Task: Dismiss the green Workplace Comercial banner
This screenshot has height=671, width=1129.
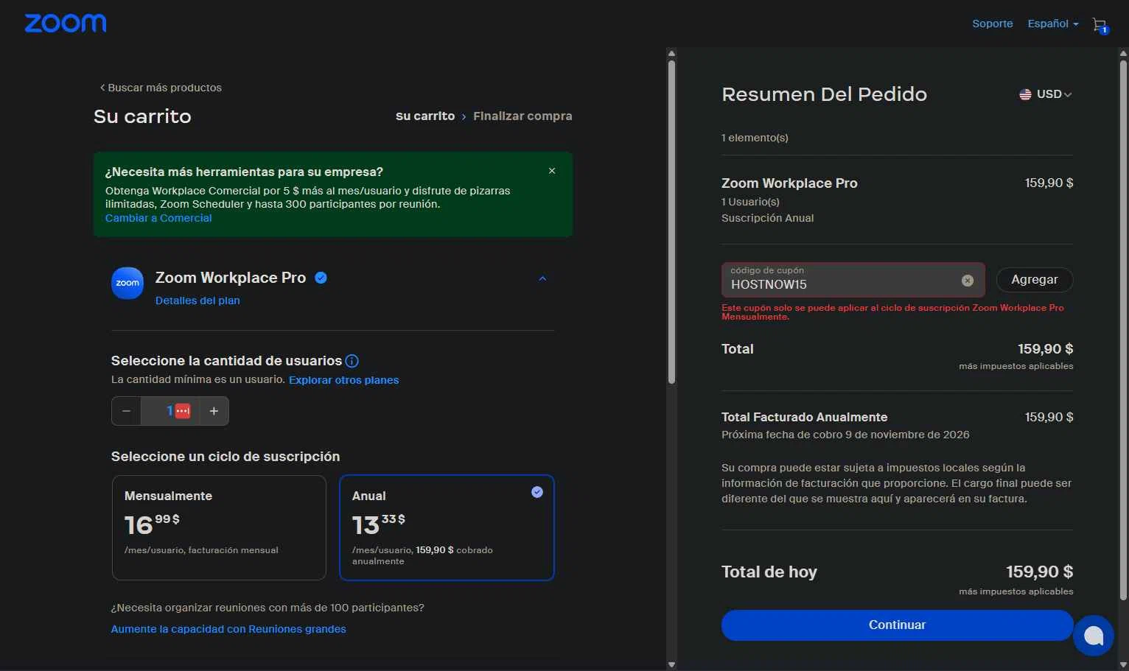Action: 552,171
